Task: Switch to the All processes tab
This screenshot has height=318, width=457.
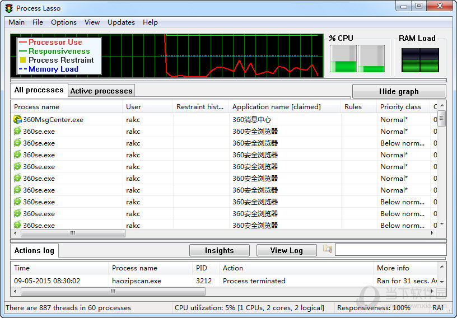Action: (39, 90)
